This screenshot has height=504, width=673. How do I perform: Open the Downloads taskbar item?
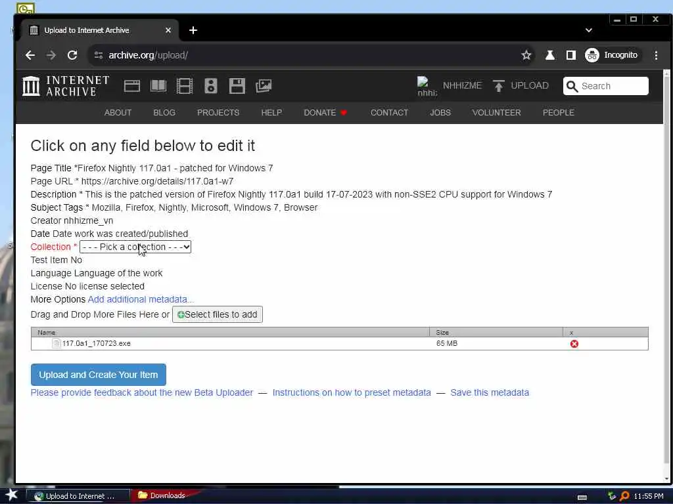pos(162,496)
